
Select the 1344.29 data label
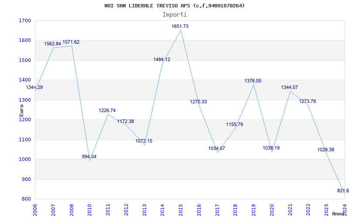pos(34,88)
